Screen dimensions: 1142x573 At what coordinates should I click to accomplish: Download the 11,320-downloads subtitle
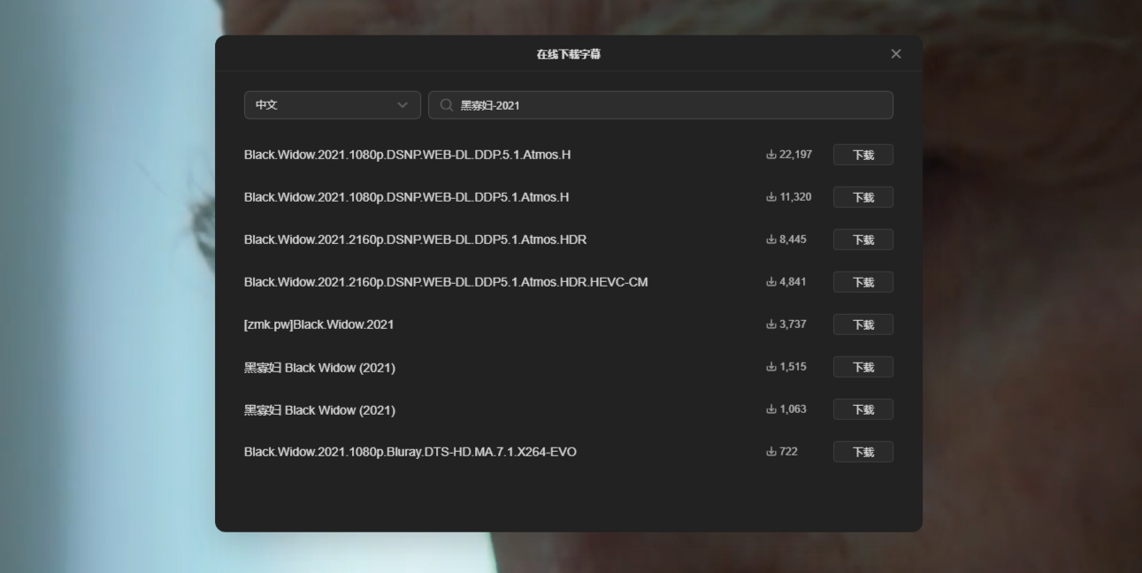tap(863, 197)
